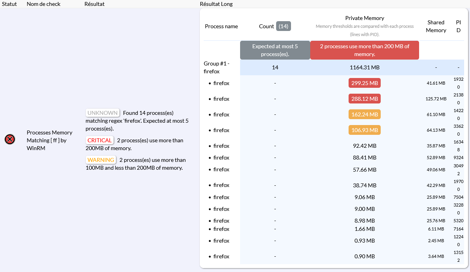Click the WARNING status badge
Image resolution: width=470 pixels, height=272 pixels.
pyautogui.click(x=101, y=160)
